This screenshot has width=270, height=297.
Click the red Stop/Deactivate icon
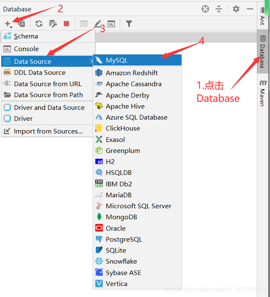pyautogui.click(x=66, y=24)
